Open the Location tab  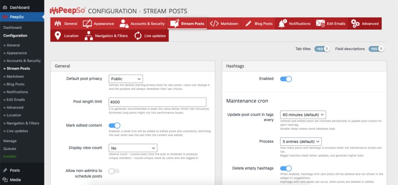click(66, 36)
